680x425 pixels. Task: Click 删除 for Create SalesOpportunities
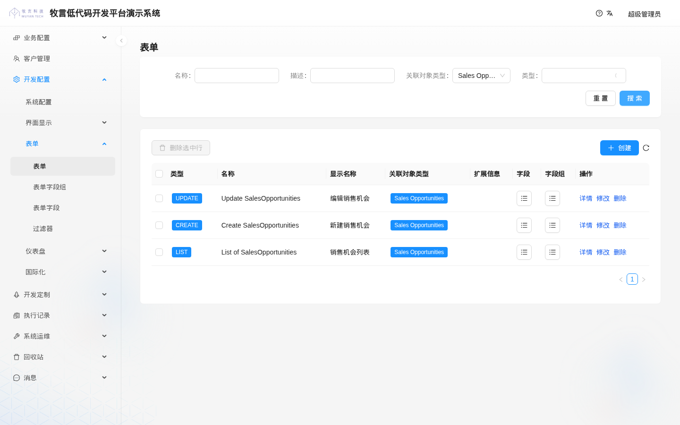tap(620, 225)
